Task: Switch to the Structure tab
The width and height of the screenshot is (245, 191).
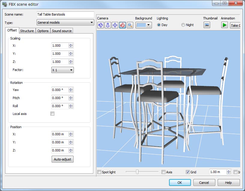Action: coord(27,31)
